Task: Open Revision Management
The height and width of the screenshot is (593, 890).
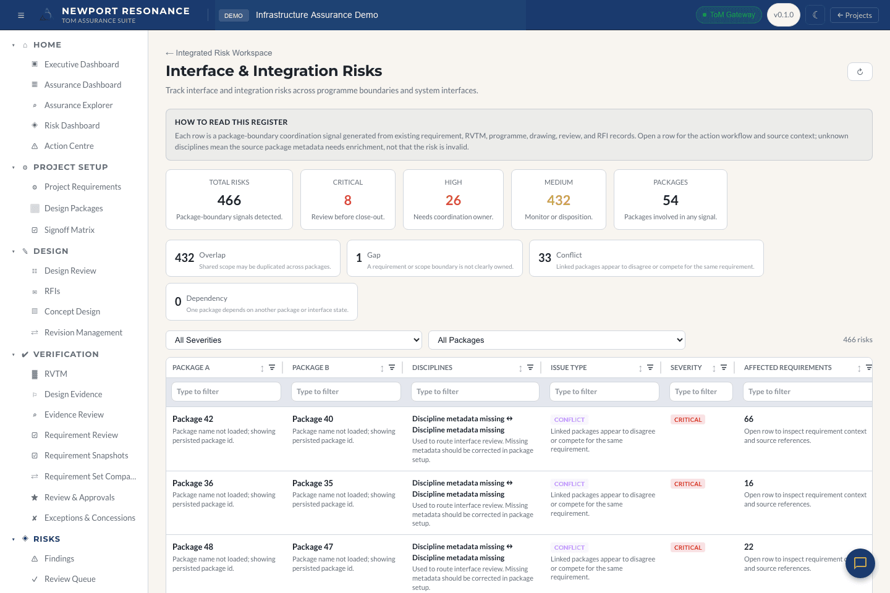Action: point(83,332)
